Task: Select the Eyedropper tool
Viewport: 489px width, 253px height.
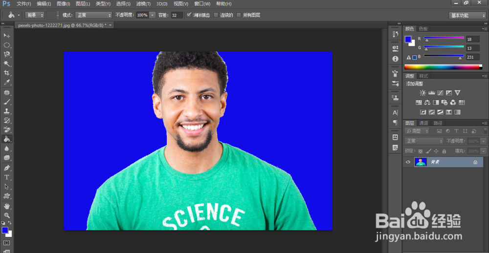Action: point(6,82)
